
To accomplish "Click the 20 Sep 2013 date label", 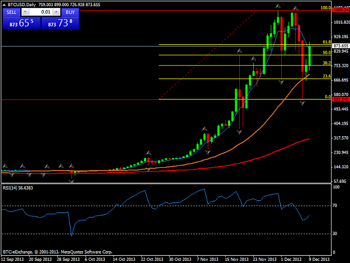I will 40,259.
